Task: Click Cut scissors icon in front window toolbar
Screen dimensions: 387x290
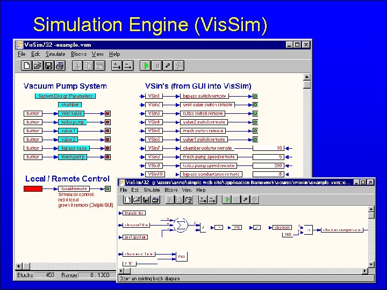Action: pos(170,199)
